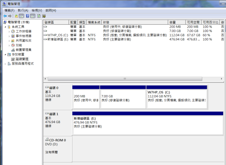The height and width of the screenshot is (165, 226).
Task: Click the drive icon beside W7HP_OS (C:) in list
Action: 46,35
